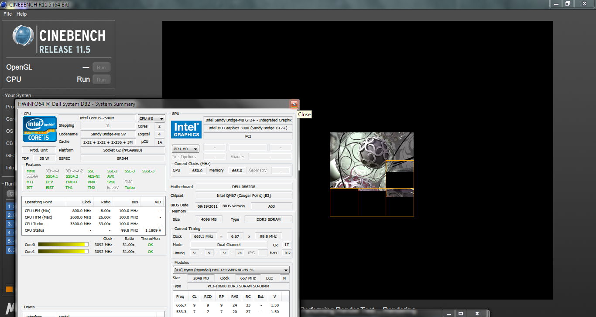596x317 pixels.
Task: Click the AVX feature label
Action: pyautogui.click(x=111, y=176)
